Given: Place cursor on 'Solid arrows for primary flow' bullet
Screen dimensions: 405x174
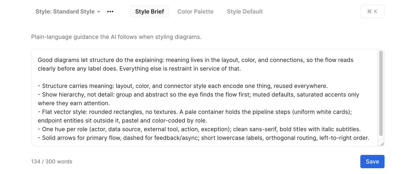Looking at the screenshot, I should (204, 138).
